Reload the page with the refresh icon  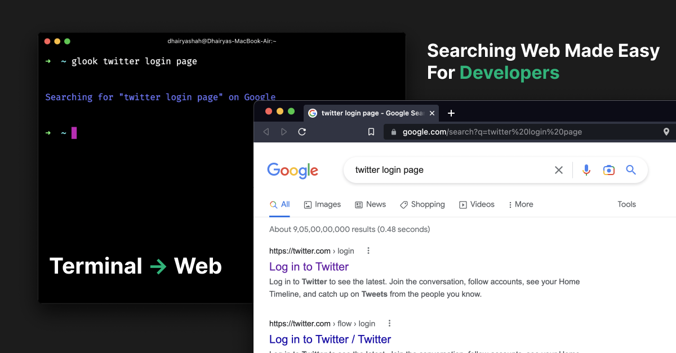(x=302, y=132)
